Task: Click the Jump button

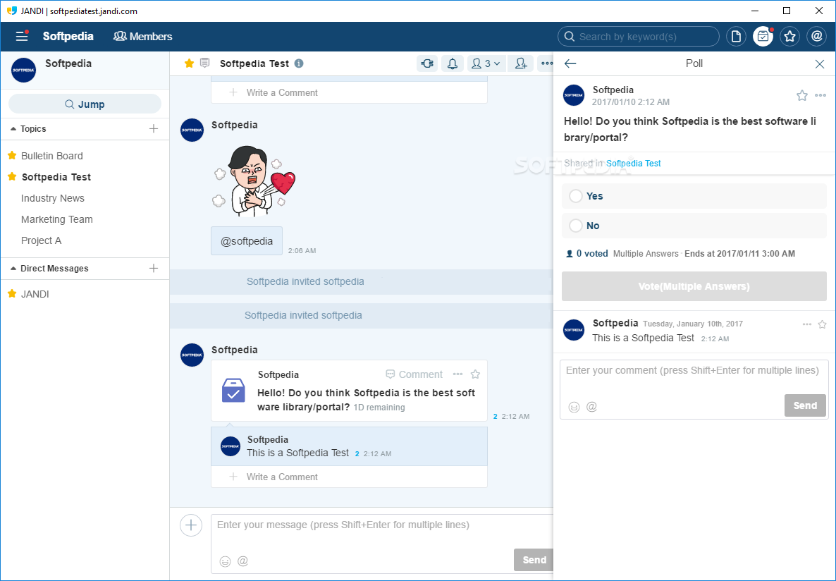Action: (85, 104)
